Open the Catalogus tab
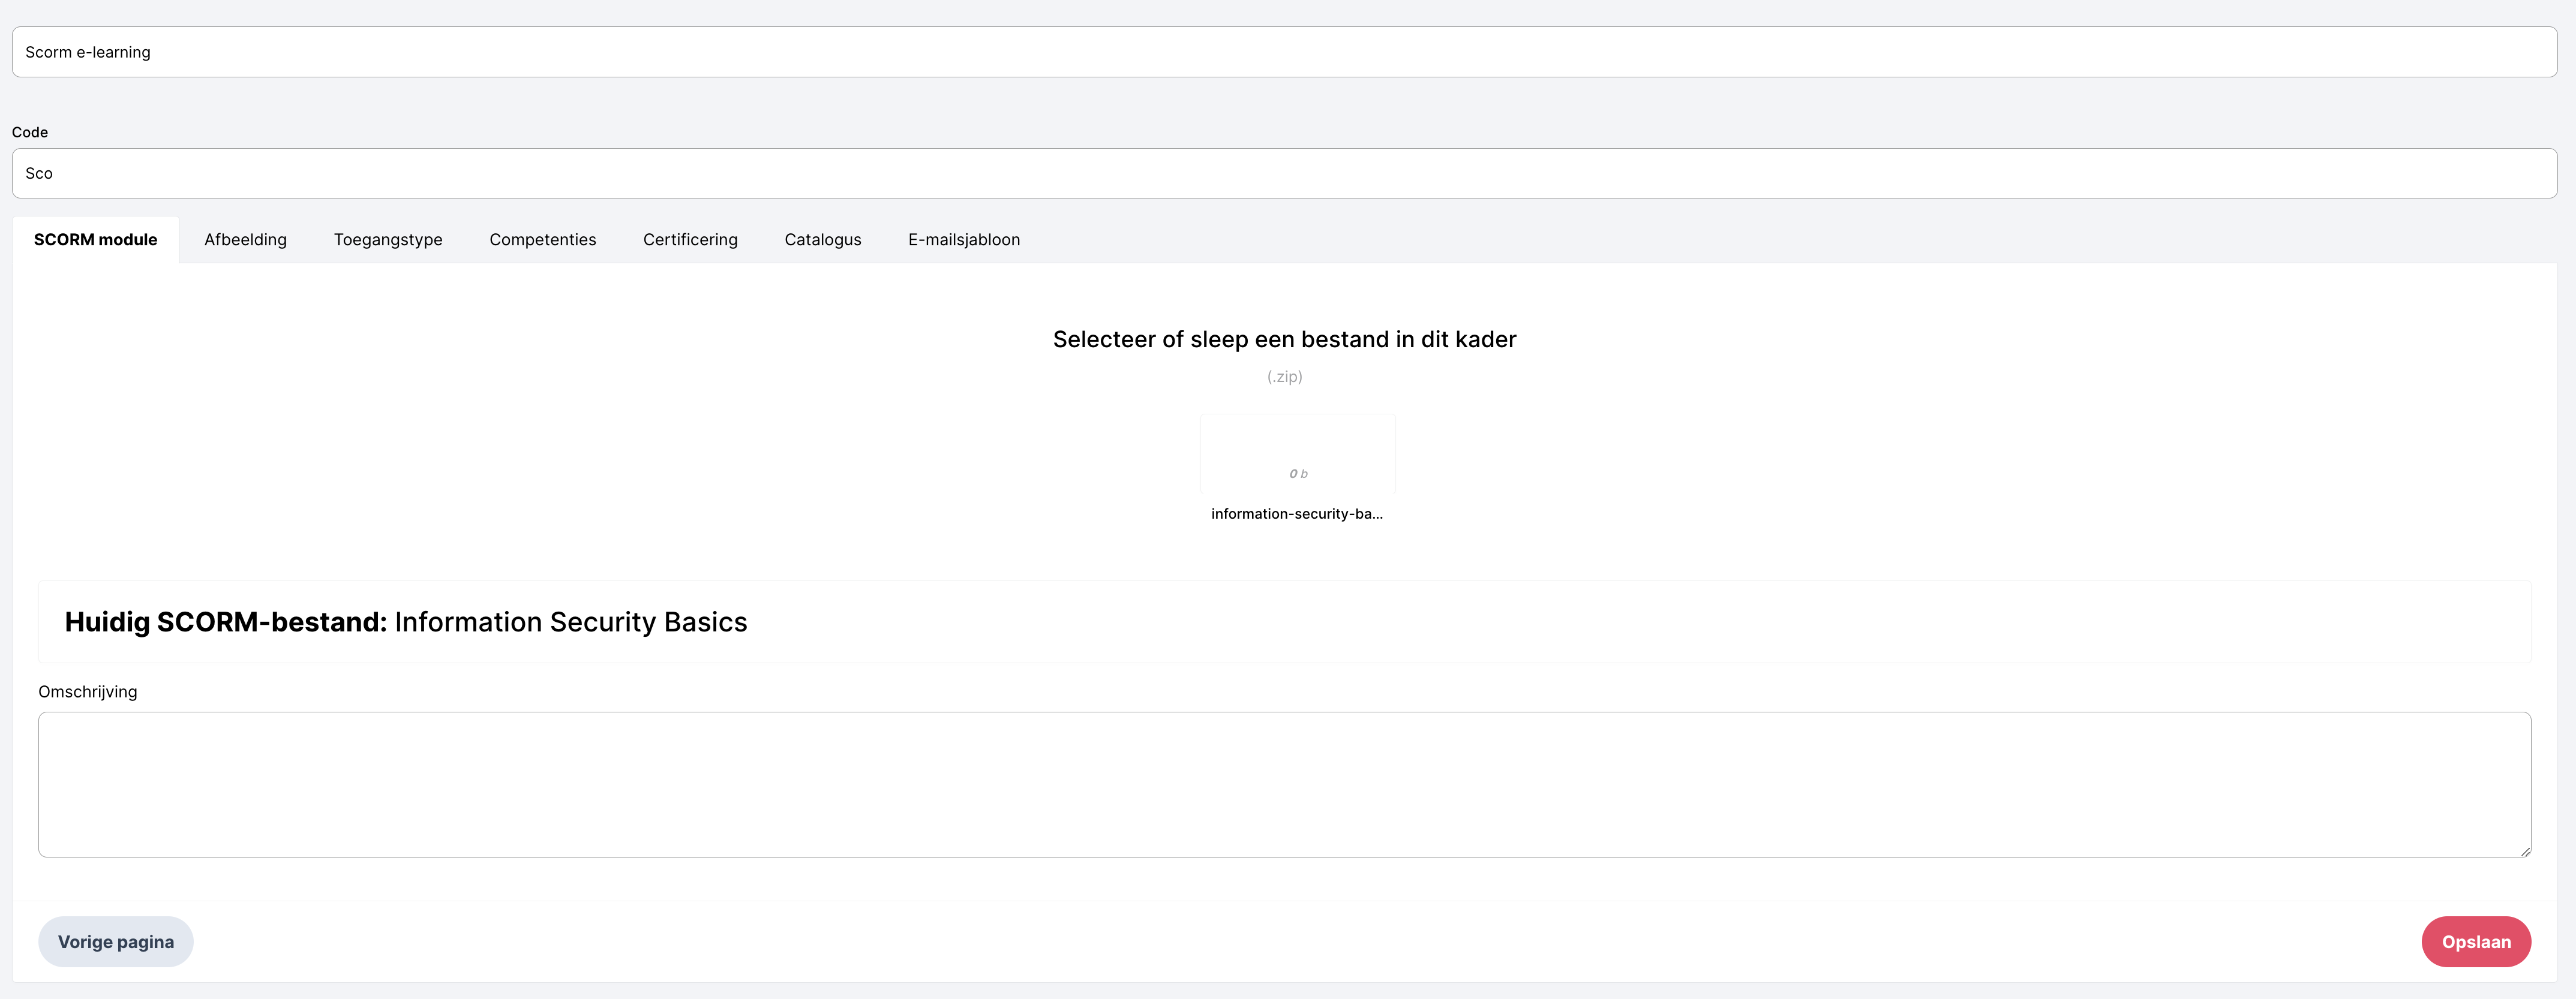 pyautogui.click(x=822, y=240)
